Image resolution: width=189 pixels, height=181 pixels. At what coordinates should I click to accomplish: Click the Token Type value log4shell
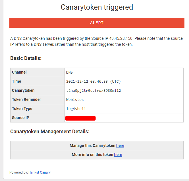tap(76, 109)
